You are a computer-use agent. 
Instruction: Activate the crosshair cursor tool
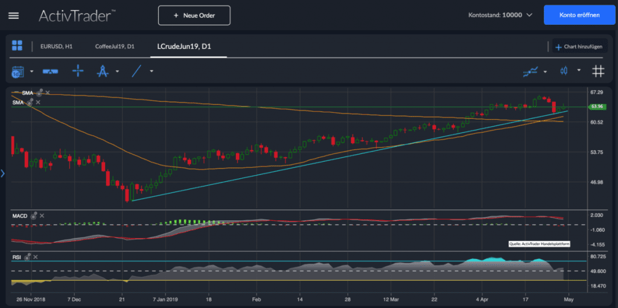point(78,71)
